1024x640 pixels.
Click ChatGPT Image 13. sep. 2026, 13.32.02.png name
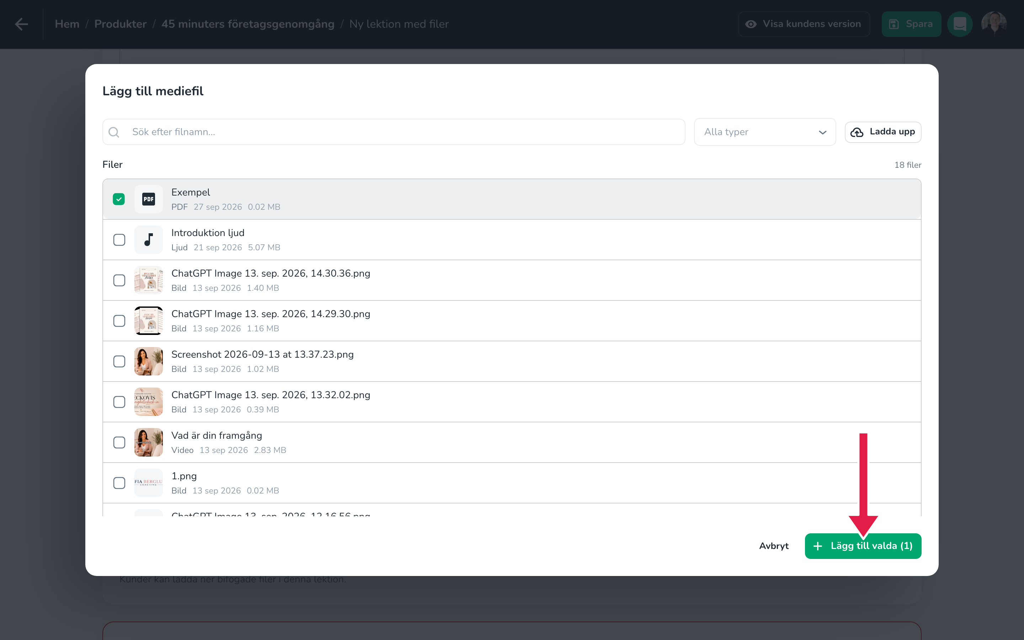click(271, 395)
